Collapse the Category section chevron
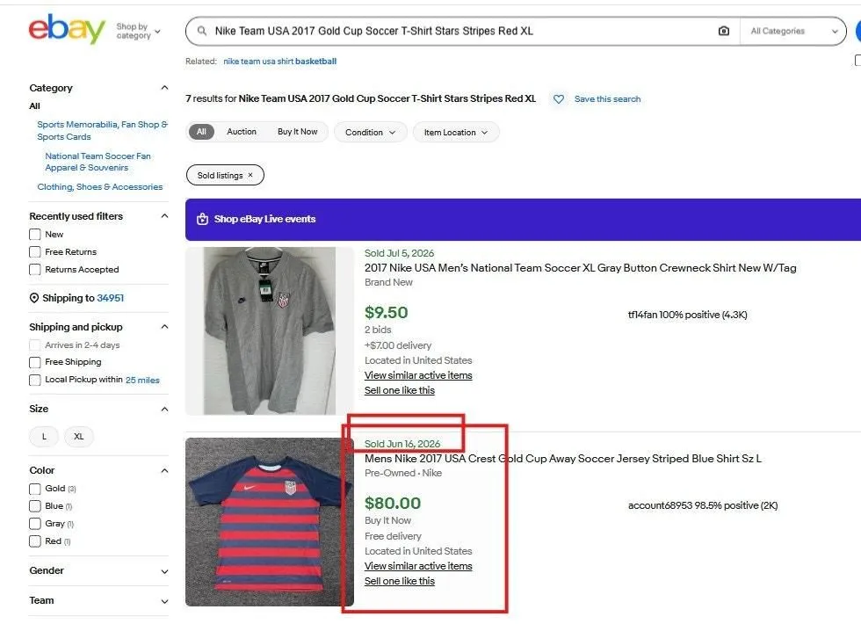This screenshot has height=624, width=861. pos(164,87)
